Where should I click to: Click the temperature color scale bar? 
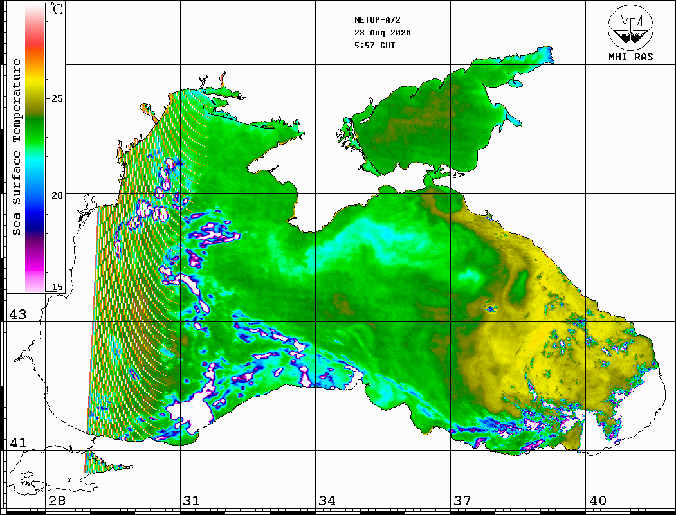(35, 148)
